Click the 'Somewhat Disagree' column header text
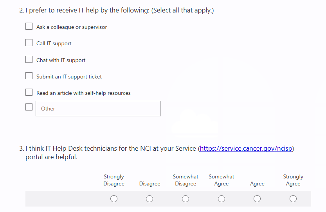This screenshot has width=326, height=212. click(186, 180)
